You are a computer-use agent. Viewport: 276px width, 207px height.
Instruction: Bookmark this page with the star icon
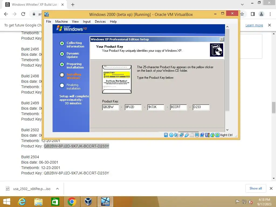(242, 14)
